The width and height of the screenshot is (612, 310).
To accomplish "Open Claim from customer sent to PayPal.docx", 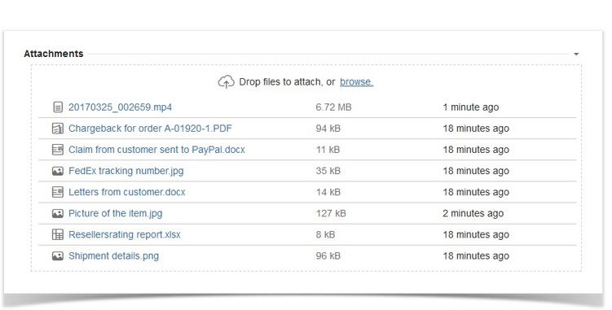I will [156, 150].
